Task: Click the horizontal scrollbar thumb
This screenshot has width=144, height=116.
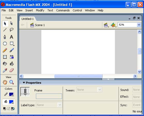Action: point(78,76)
